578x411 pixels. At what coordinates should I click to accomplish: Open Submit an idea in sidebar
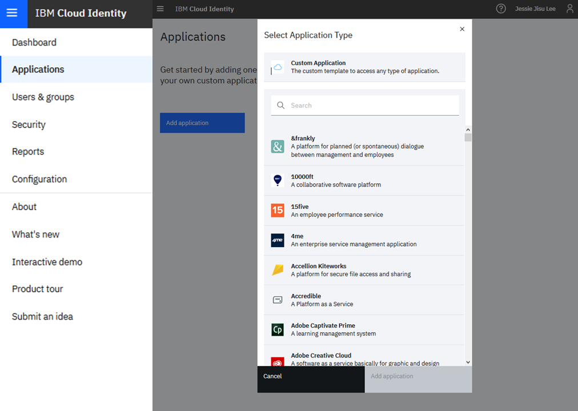[x=77, y=316]
